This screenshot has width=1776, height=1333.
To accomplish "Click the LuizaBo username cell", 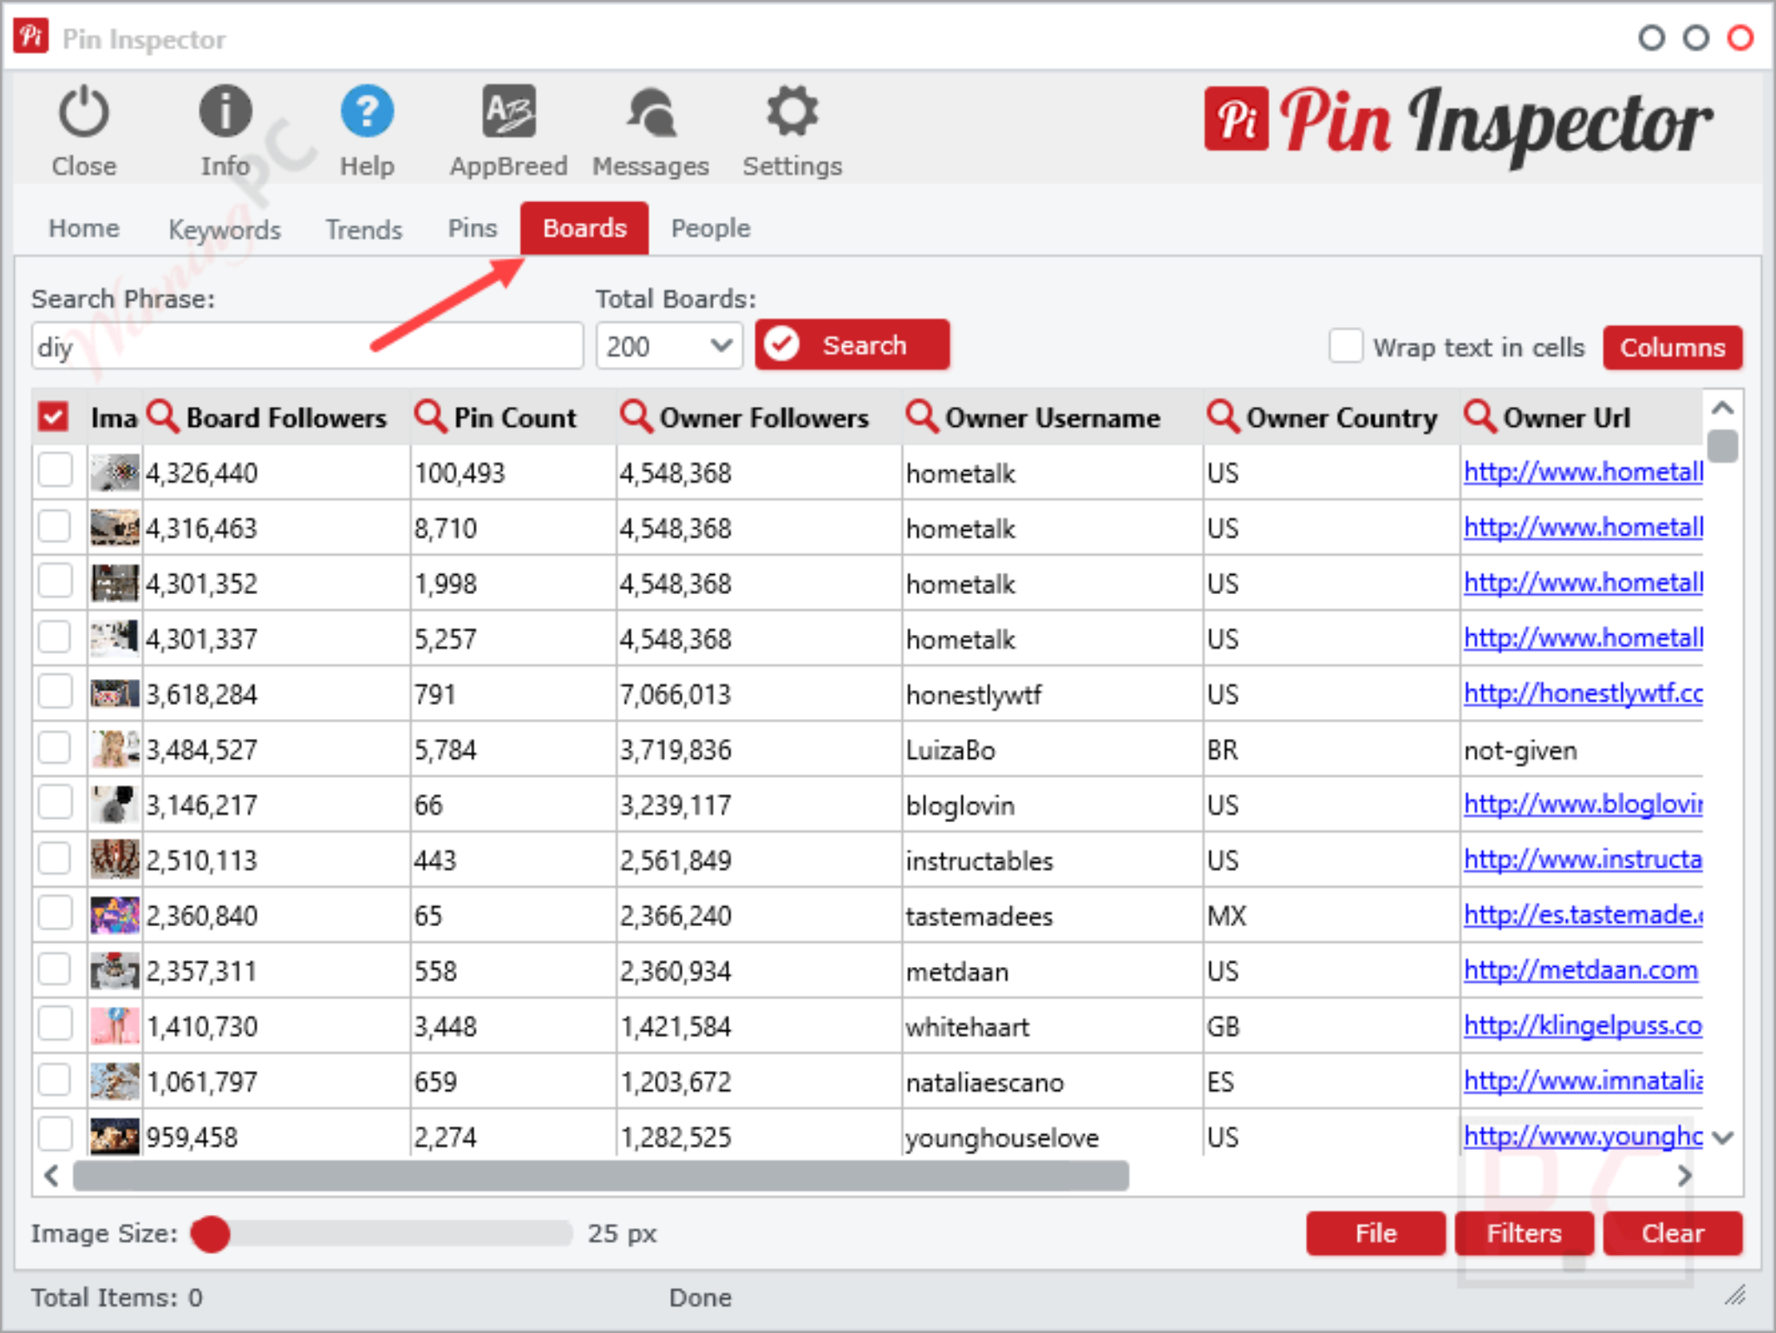I will [1052, 749].
